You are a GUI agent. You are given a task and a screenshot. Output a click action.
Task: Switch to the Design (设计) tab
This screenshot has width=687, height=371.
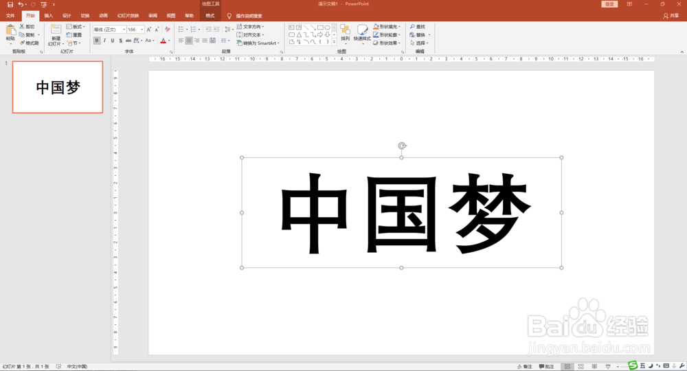[x=67, y=16]
